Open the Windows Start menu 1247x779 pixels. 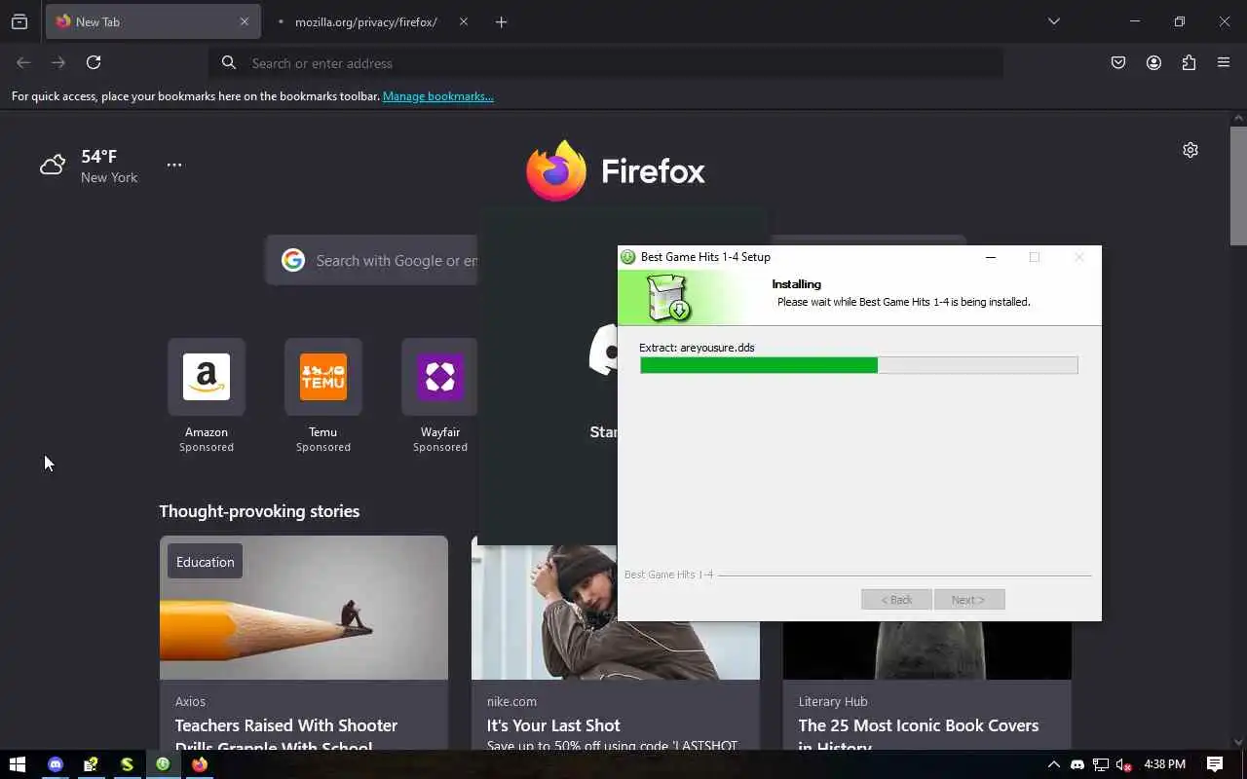click(x=17, y=764)
